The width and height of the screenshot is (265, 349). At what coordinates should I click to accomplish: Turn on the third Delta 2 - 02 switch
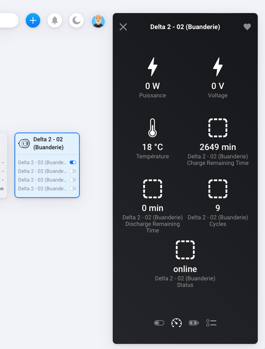pyautogui.click(x=73, y=180)
